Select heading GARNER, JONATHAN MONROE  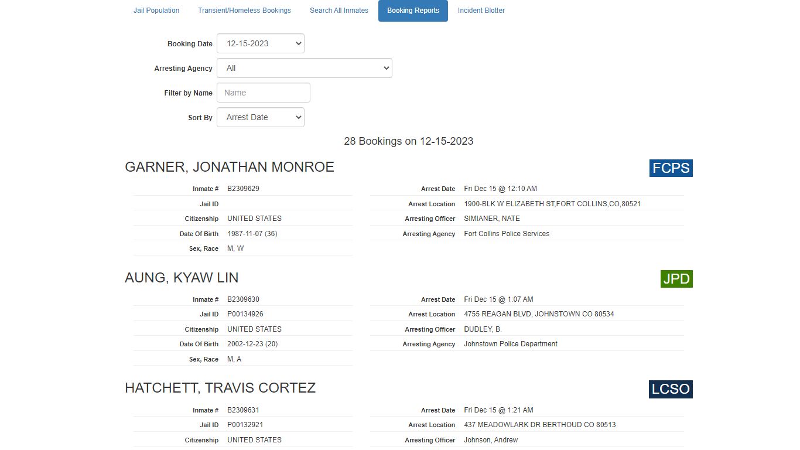tap(230, 167)
